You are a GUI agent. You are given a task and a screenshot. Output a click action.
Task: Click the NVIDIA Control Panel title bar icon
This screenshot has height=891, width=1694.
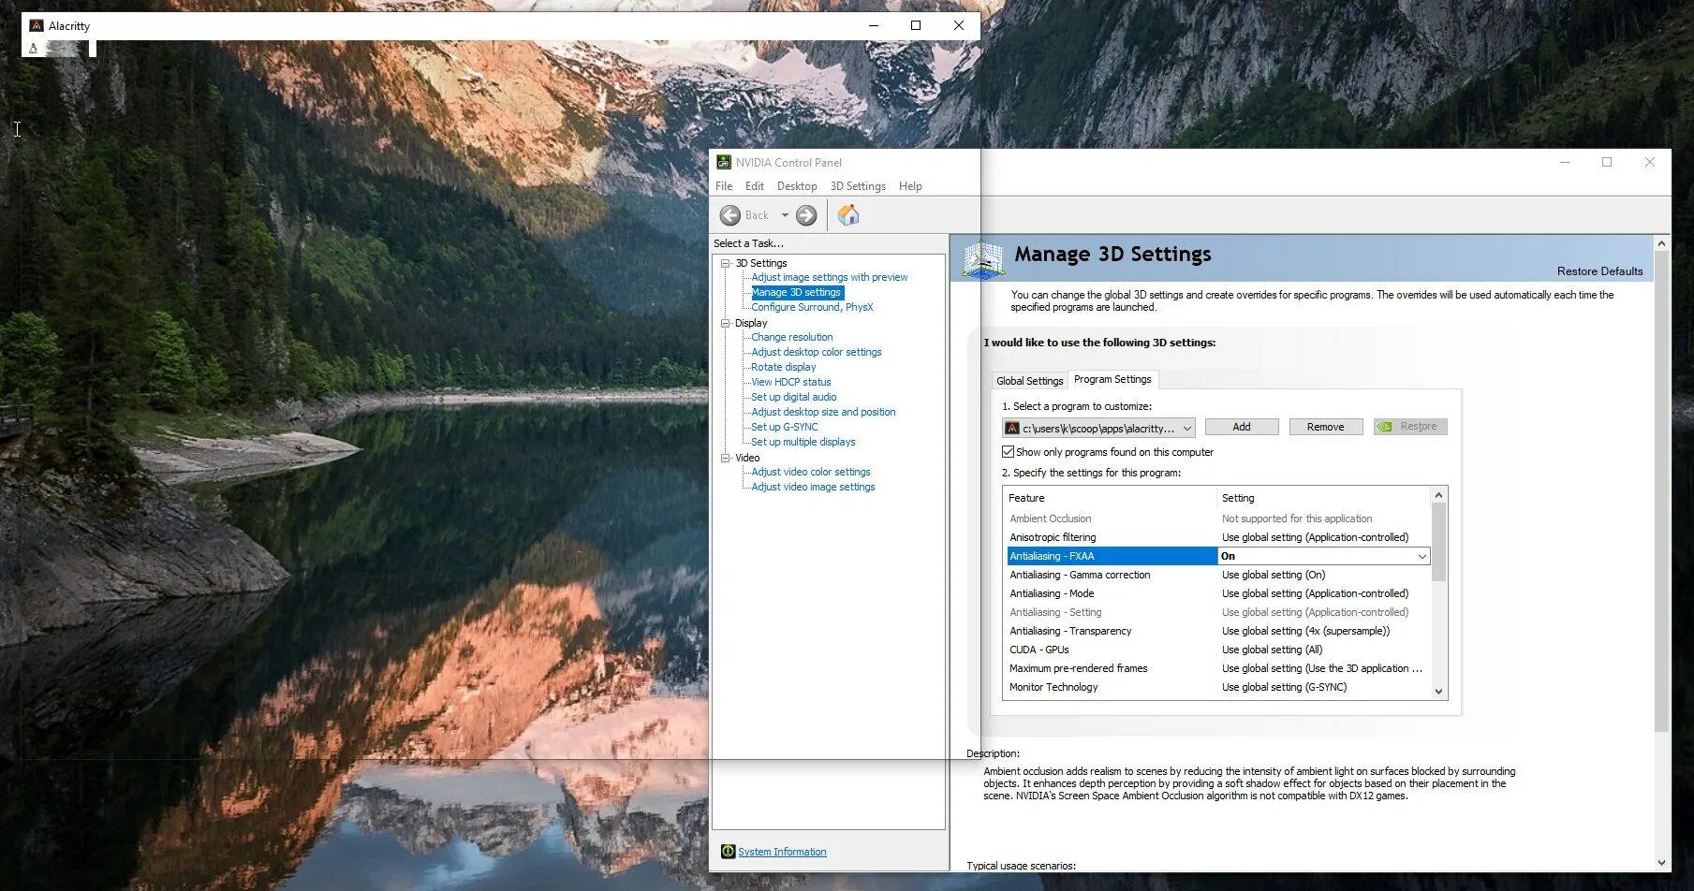point(723,162)
